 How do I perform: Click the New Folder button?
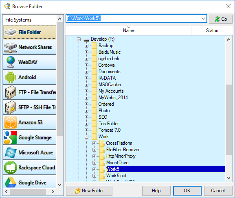click(89, 191)
